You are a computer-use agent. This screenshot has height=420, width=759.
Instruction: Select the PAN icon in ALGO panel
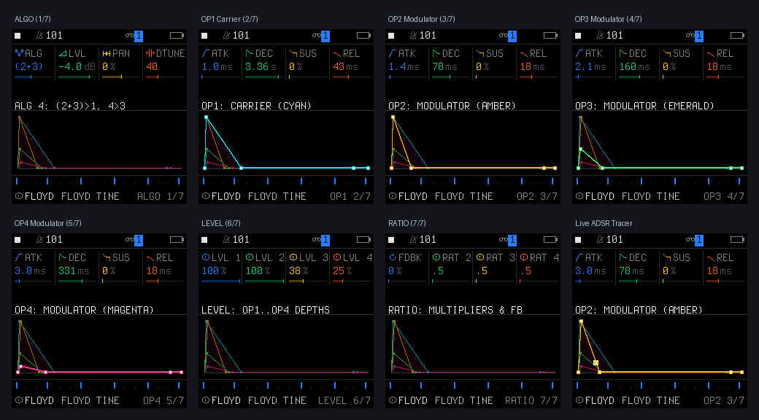(x=107, y=53)
